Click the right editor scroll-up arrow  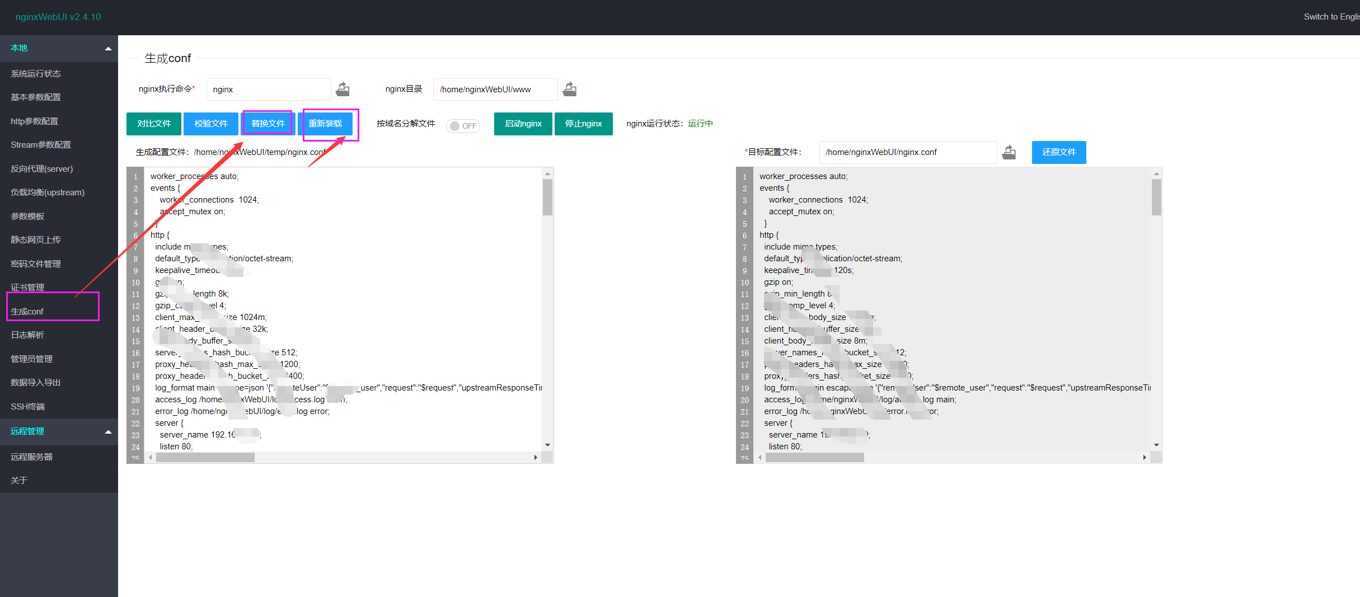(x=1156, y=173)
